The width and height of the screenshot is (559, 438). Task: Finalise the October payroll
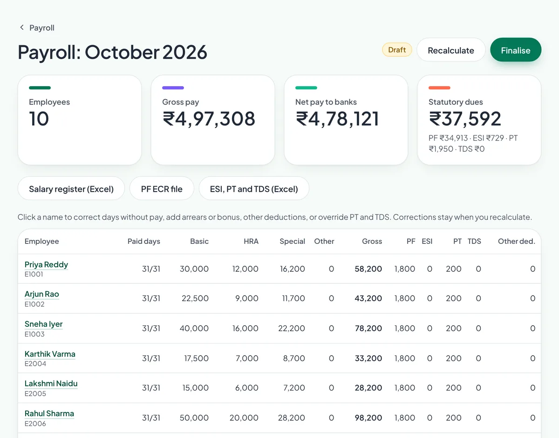point(516,50)
